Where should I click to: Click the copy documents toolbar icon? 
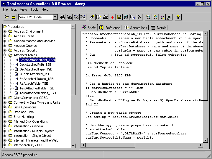[x=133, y=17]
